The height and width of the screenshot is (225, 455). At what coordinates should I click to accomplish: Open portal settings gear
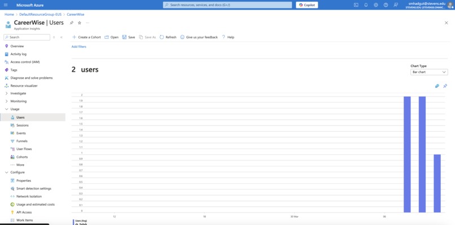coord(376,5)
